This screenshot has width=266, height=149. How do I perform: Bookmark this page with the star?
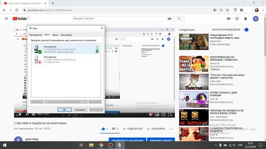tap(227, 10)
